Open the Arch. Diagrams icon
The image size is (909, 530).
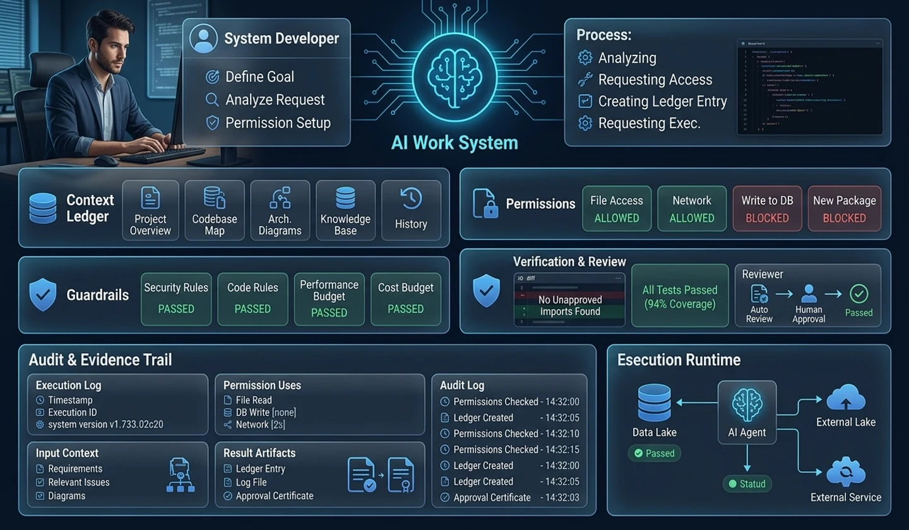(x=280, y=197)
